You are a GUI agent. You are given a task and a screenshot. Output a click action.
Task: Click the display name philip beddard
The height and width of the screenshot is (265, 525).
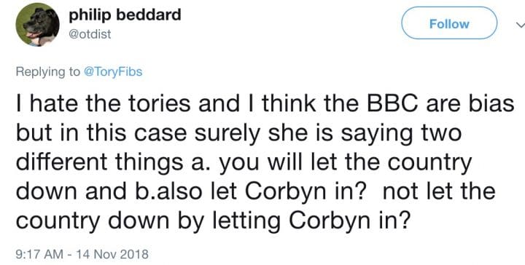click(125, 15)
